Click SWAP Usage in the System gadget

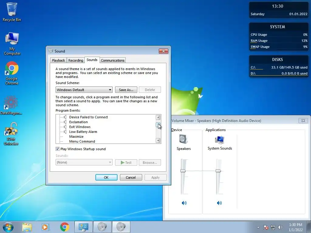(279, 47)
